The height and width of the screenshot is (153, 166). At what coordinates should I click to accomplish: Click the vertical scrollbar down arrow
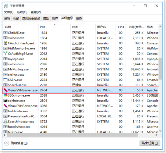161,131
